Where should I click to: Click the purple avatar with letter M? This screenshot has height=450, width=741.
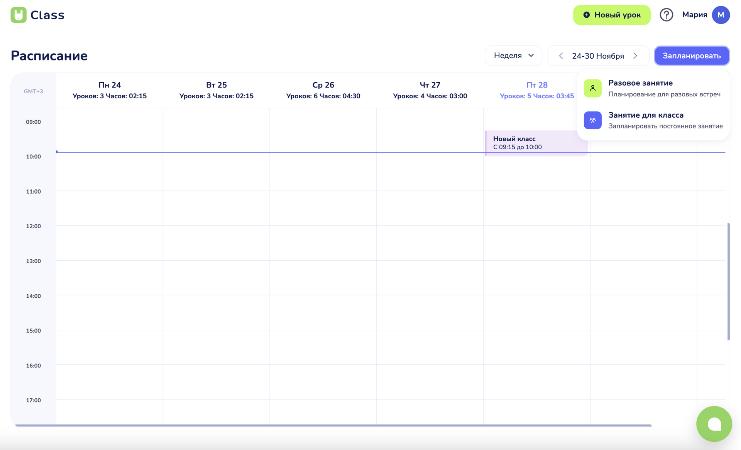pyautogui.click(x=721, y=15)
